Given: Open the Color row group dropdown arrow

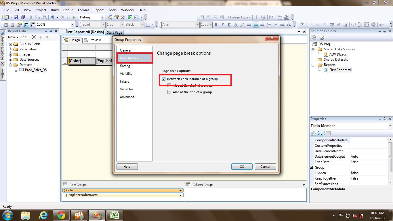Looking at the screenshot, I should click(180, 190).
